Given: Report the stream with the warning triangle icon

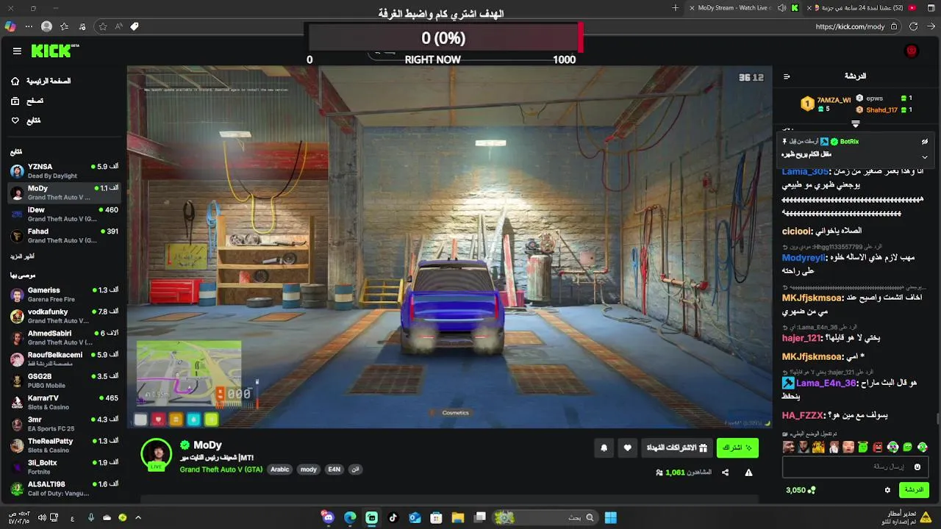Looking at the screenshot, I should (x=748, y=472).
